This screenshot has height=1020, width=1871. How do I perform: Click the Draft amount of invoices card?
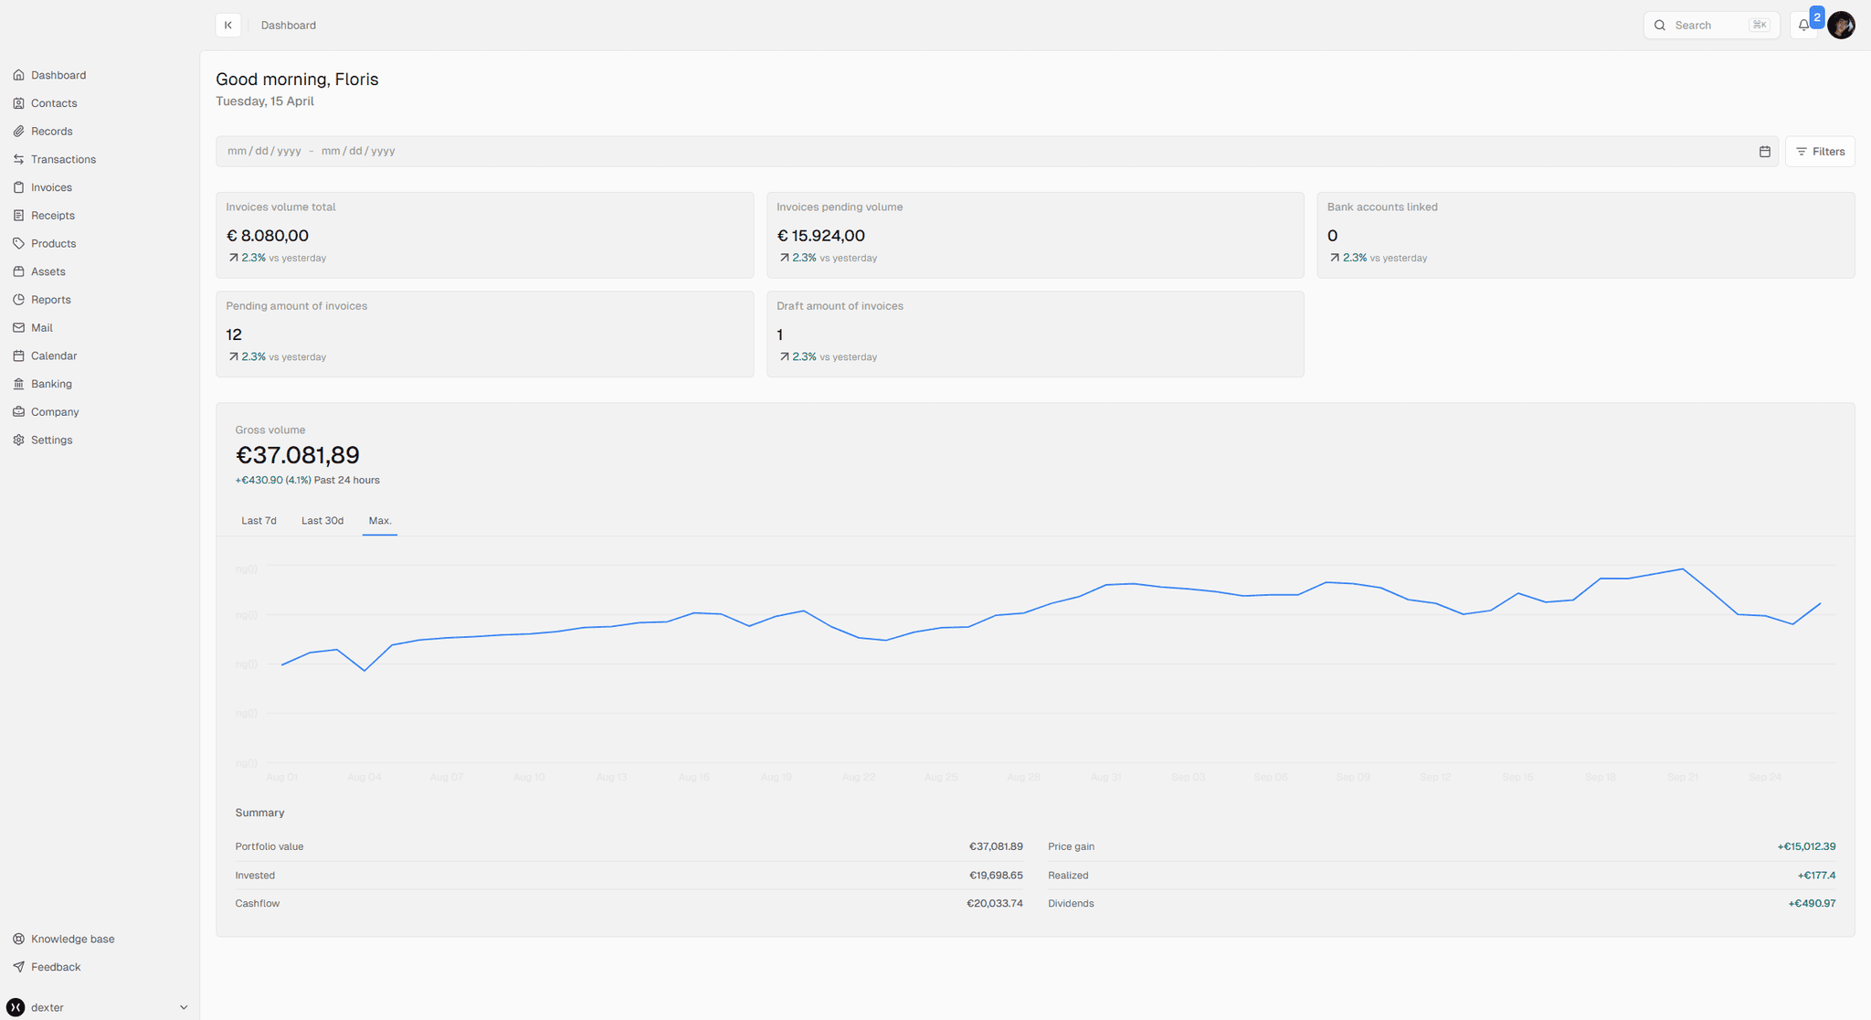1035,335
